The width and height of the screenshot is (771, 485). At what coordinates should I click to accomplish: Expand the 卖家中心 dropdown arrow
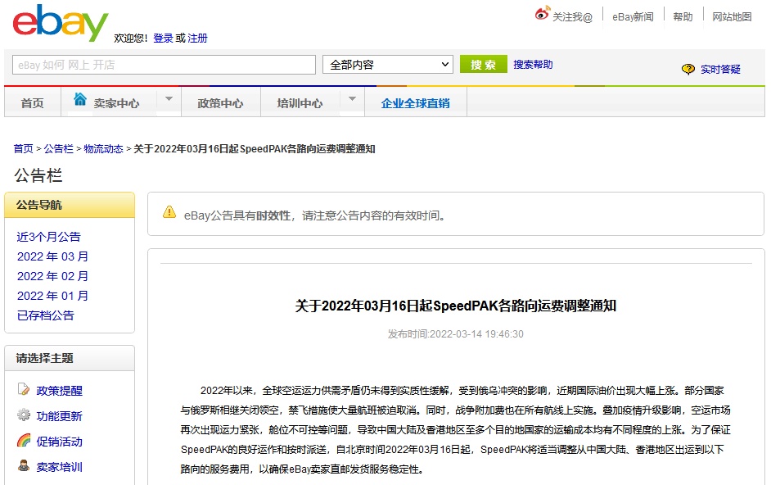click(x=169, y=99)
